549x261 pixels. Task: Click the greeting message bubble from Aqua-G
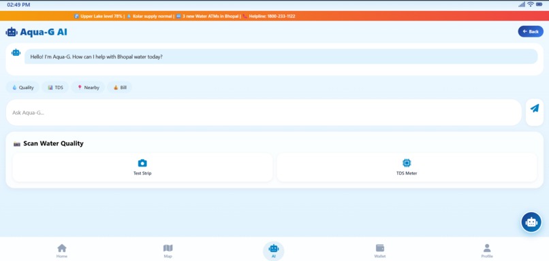pos(281,56)
